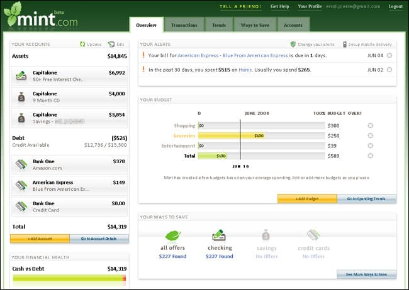
Task: Dismiss the JUN 04 alert using its circle
Action: (x=389, y=55)
